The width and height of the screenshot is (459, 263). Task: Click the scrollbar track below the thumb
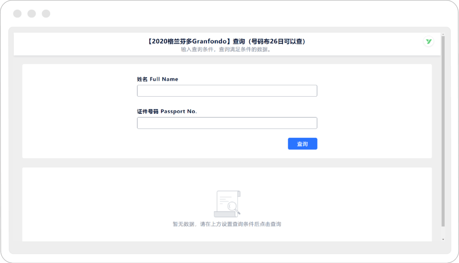pos(443,232)
